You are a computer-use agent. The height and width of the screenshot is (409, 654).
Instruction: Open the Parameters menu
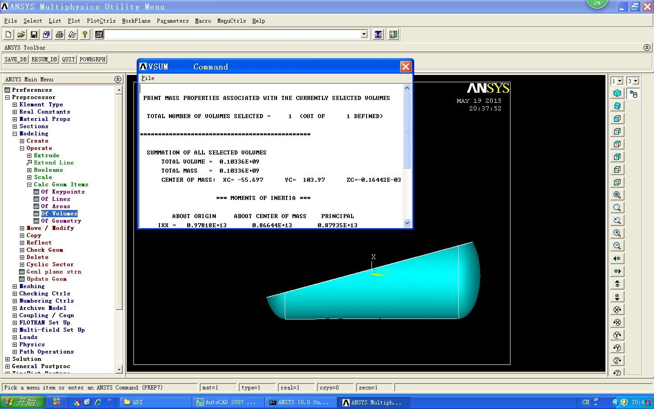[x=173, y=21]
